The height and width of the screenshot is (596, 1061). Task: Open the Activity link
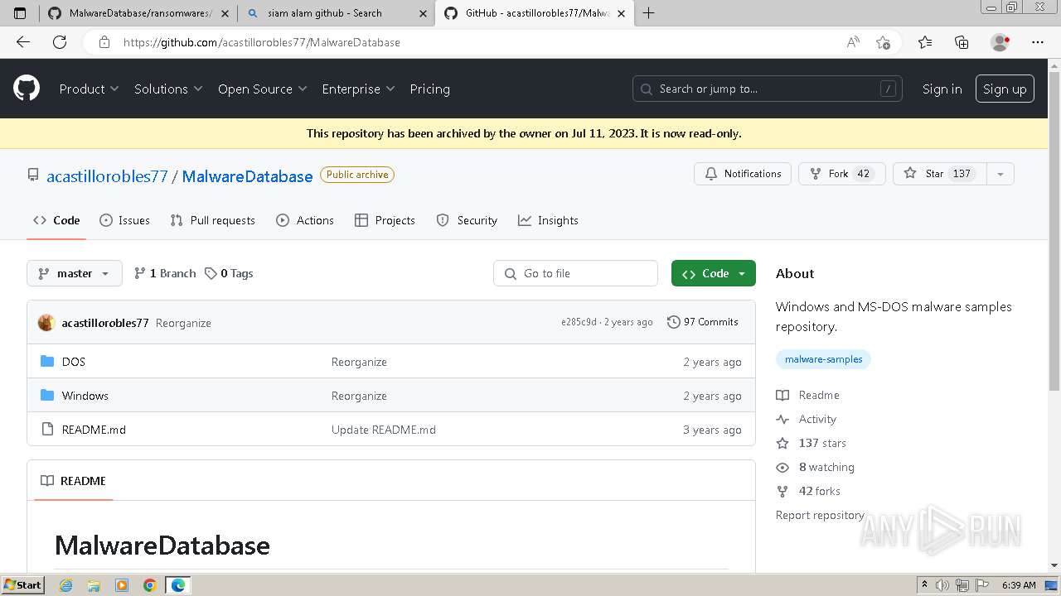point(807,419)
